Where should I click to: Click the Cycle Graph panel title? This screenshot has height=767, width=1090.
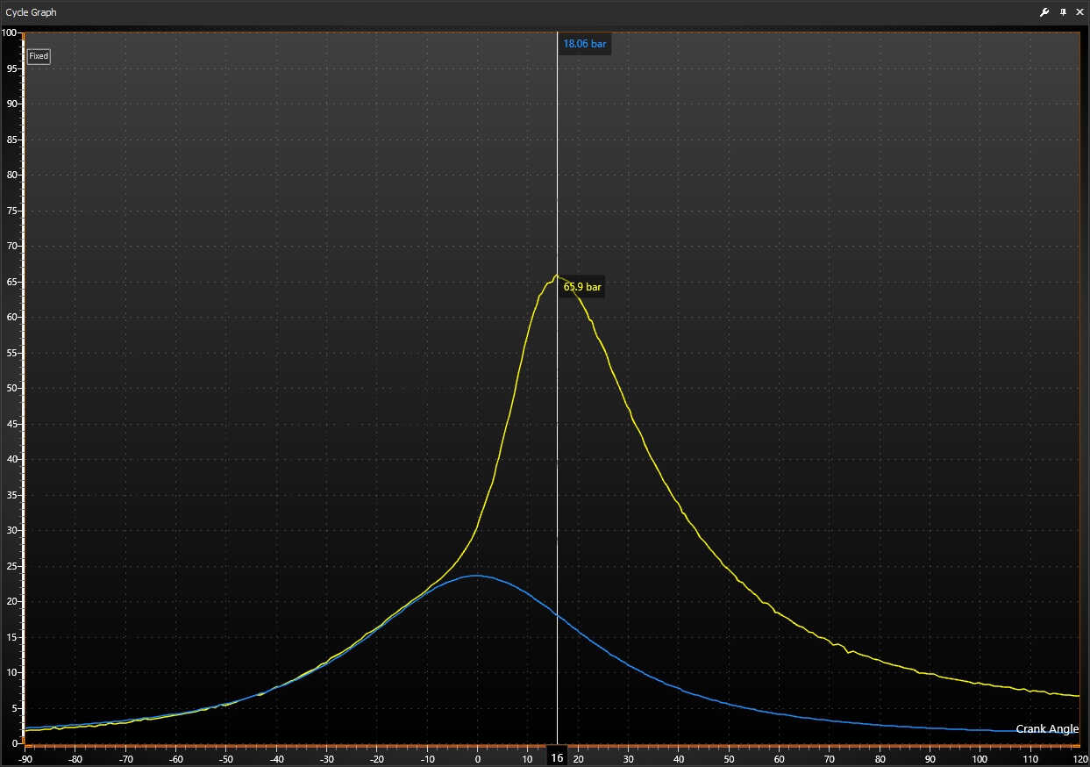pyautogui.click(x=31, y=13)
